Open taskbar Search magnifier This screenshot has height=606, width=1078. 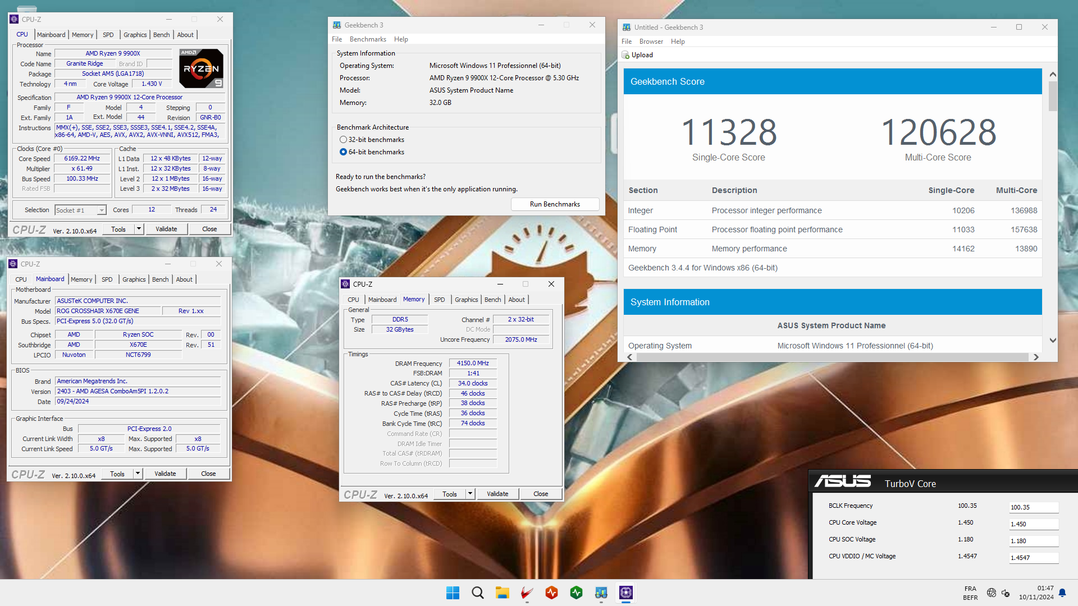click(477, 593)
